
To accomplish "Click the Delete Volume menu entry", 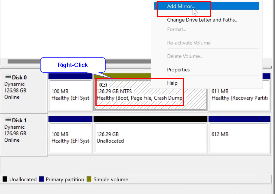I will 184,56.
